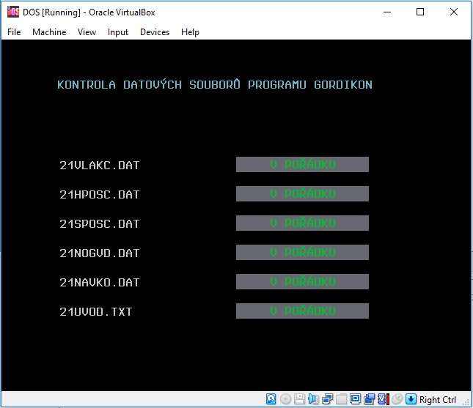Click the mouse integration status icon
This screenshot has width=473, height=408.
point(397,399)
